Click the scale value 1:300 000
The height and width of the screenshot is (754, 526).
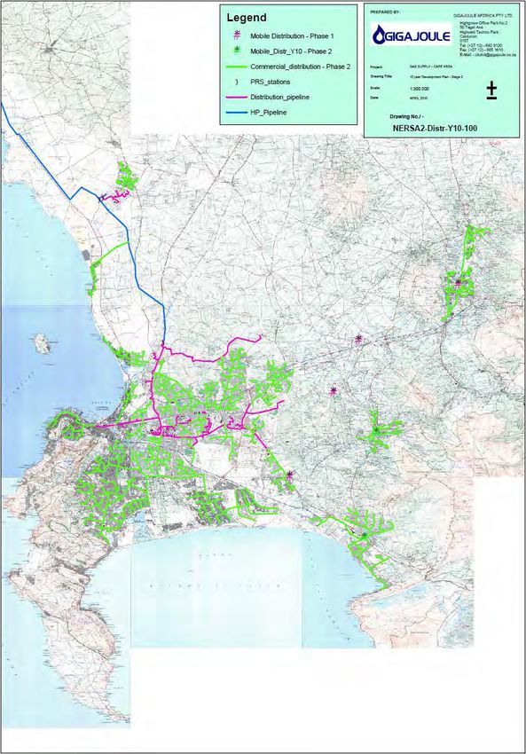click(x=420, y=89)
